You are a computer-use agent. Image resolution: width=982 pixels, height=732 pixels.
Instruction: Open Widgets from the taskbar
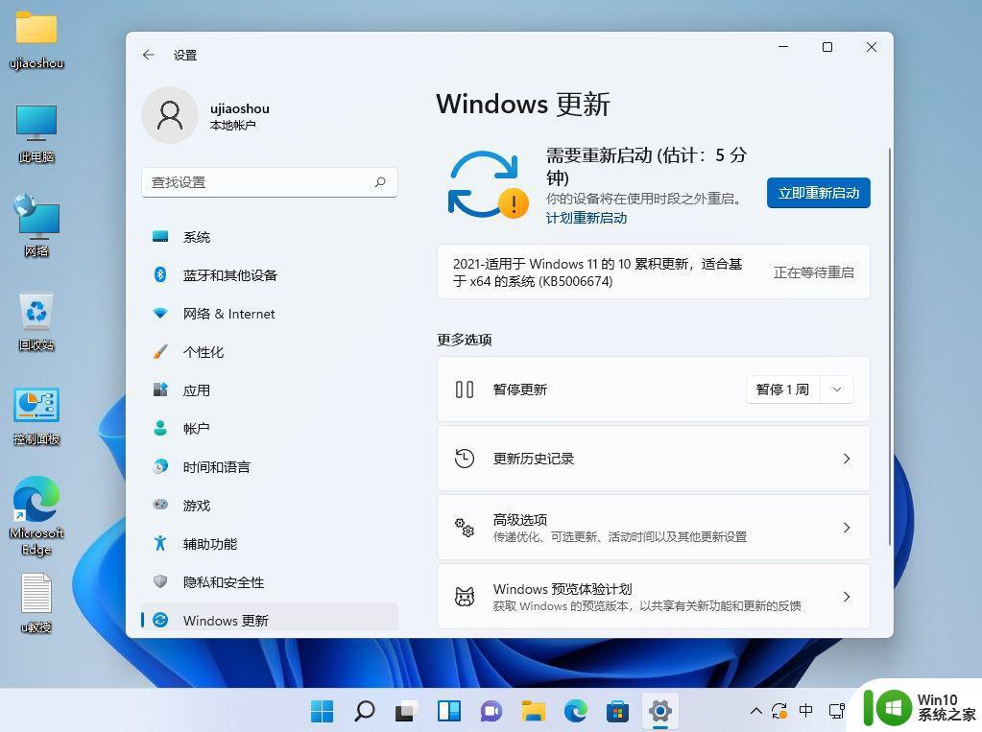coord(449,711)
